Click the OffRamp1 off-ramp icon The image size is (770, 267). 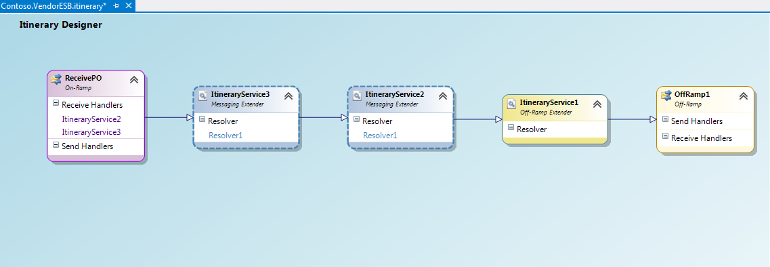coord(666,96)
